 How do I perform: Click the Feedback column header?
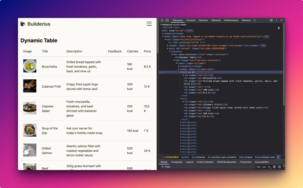pyautogui.click(x=115, y=51)
